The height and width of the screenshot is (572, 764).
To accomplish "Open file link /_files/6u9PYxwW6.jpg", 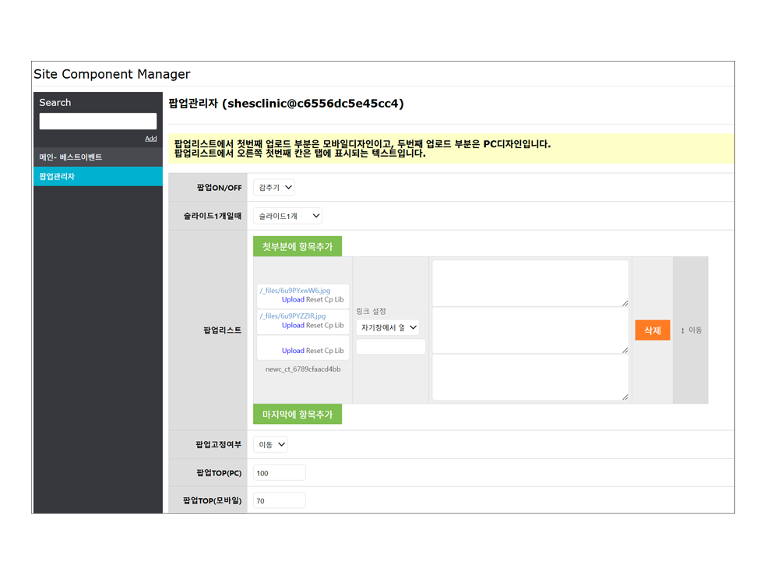I will tap(295, 291).
